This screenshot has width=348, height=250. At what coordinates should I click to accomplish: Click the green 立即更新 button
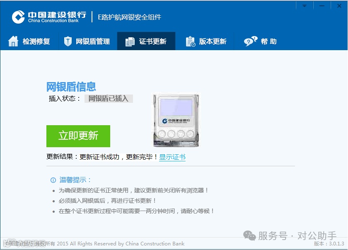78,136
